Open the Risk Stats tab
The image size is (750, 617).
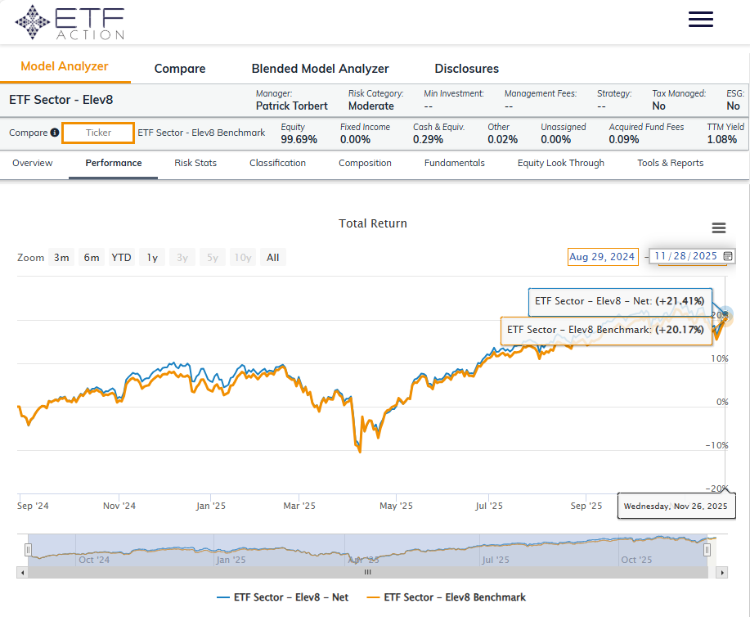(x=195, y=163)
